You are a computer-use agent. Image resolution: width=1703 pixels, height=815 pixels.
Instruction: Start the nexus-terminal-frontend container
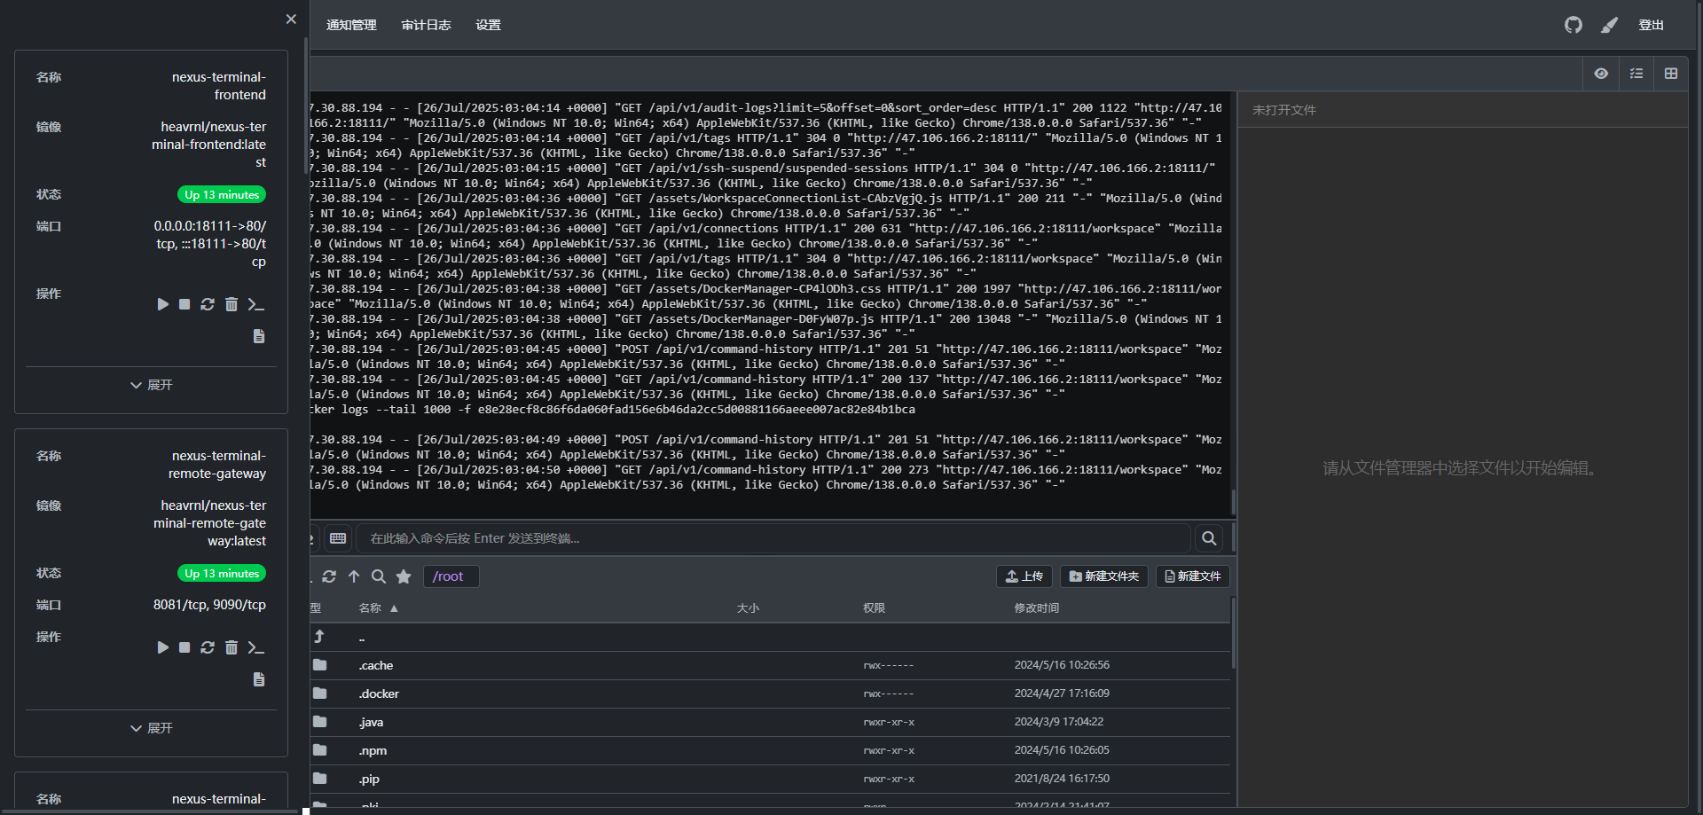[162, 304]
